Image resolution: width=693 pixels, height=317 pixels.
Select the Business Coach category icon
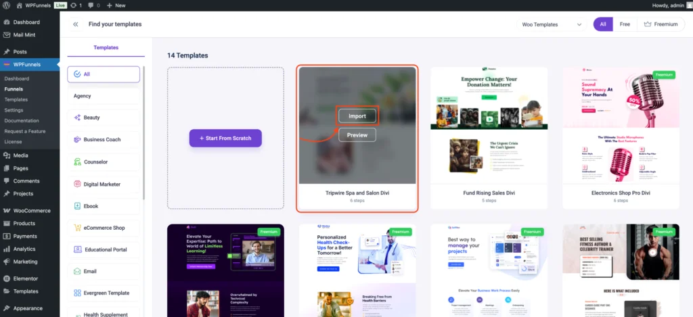pos(78,140)
